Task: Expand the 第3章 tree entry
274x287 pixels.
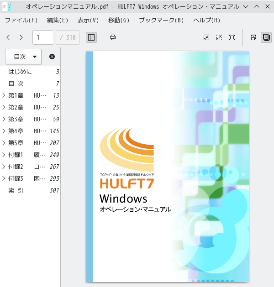Action: [x=4, y=119]
